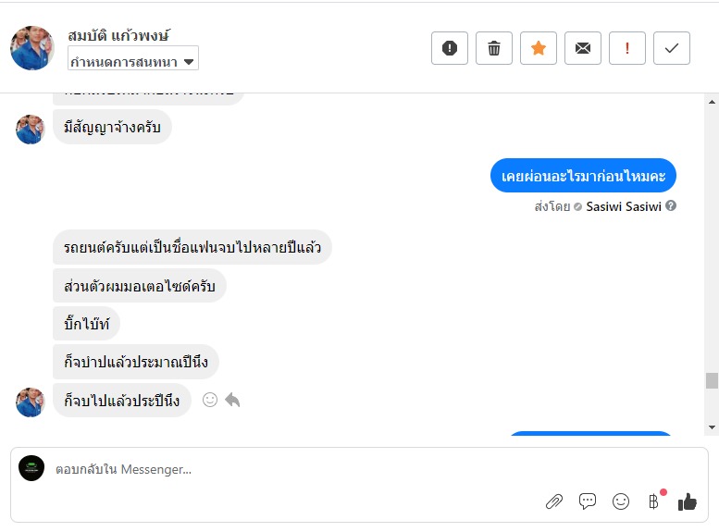This screenshot has width=719, height=532.
Task: Click the Sasiwi Sasiwi sender name
Action: (623, 206)
